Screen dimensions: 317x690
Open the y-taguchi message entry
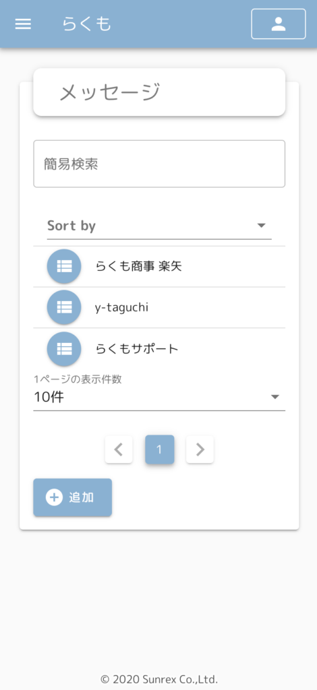click(x=159, y=307)
